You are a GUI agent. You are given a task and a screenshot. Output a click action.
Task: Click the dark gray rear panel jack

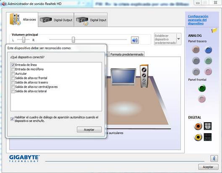click(196, 60)
